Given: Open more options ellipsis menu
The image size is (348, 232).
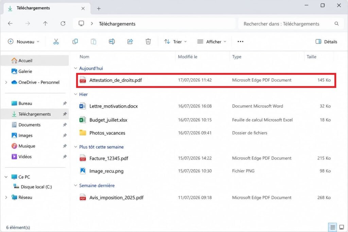Looking at the screenshot, I should 240,41.
